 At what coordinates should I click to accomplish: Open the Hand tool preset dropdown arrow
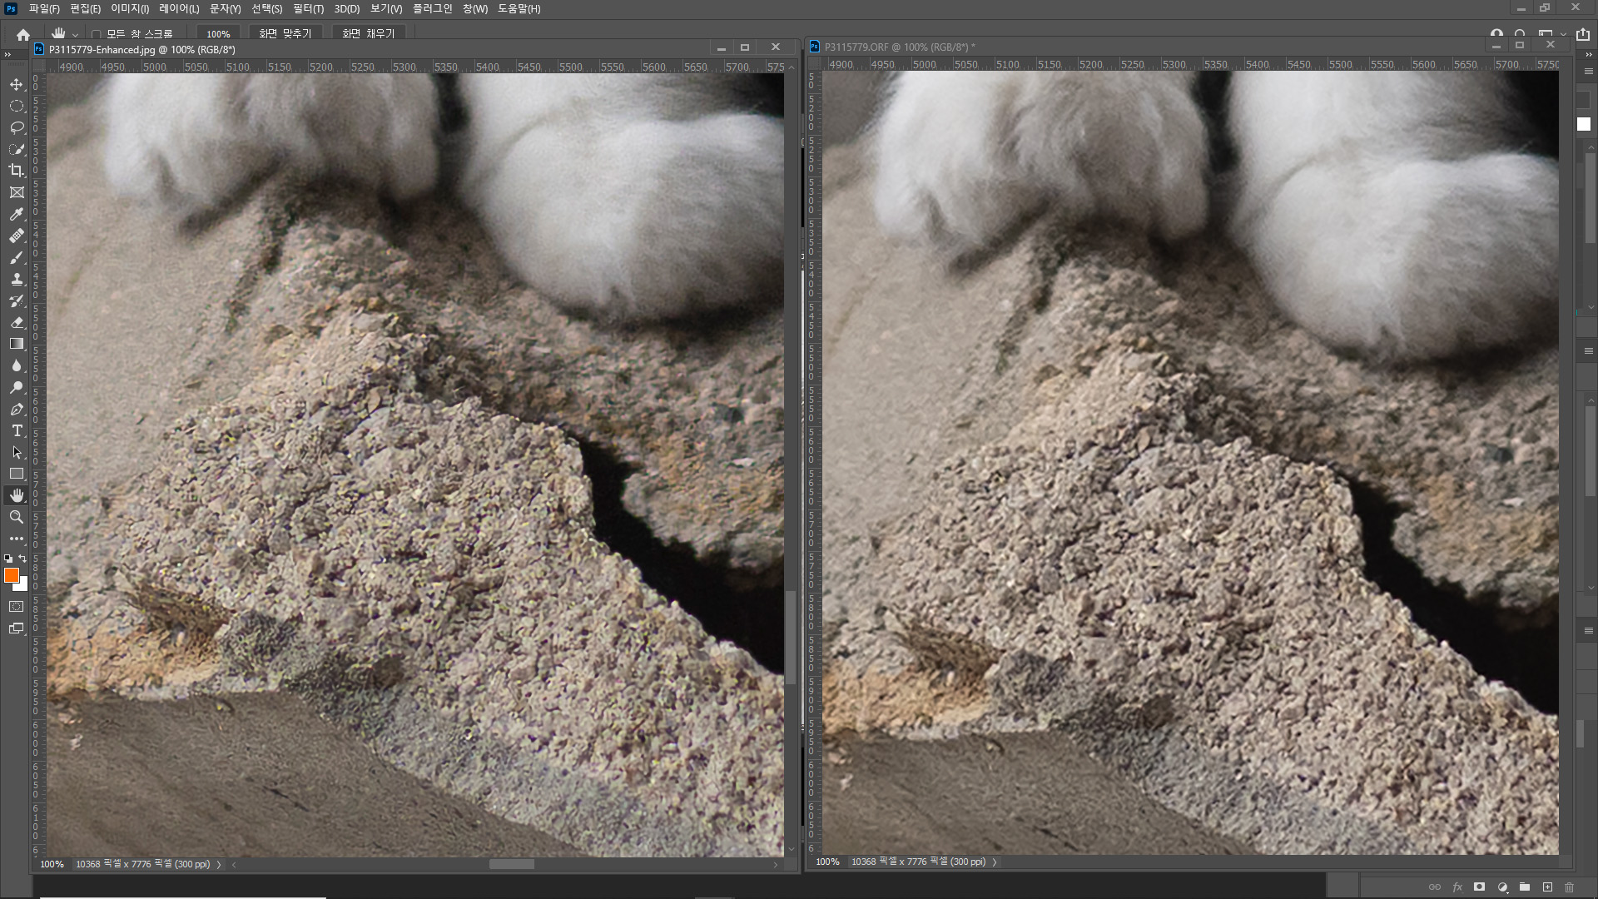pos(75,35)
